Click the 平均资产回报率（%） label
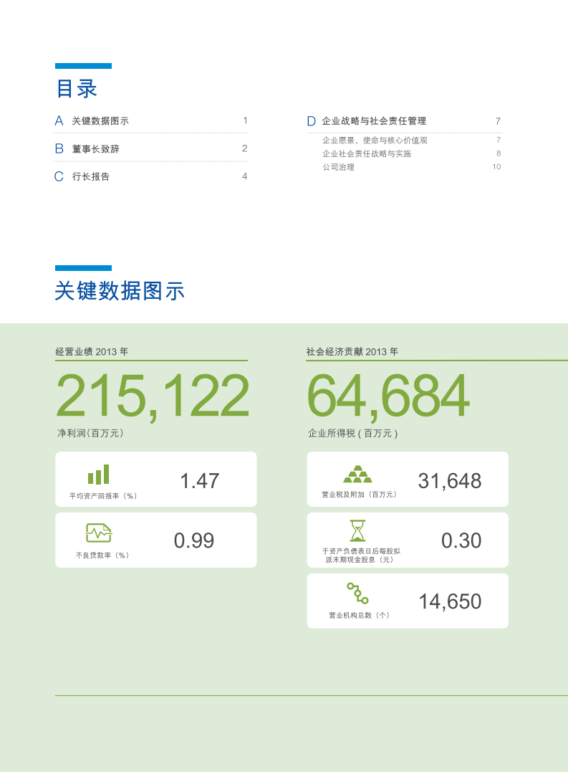Screen dimensions: 568x772 pos(102,496)
